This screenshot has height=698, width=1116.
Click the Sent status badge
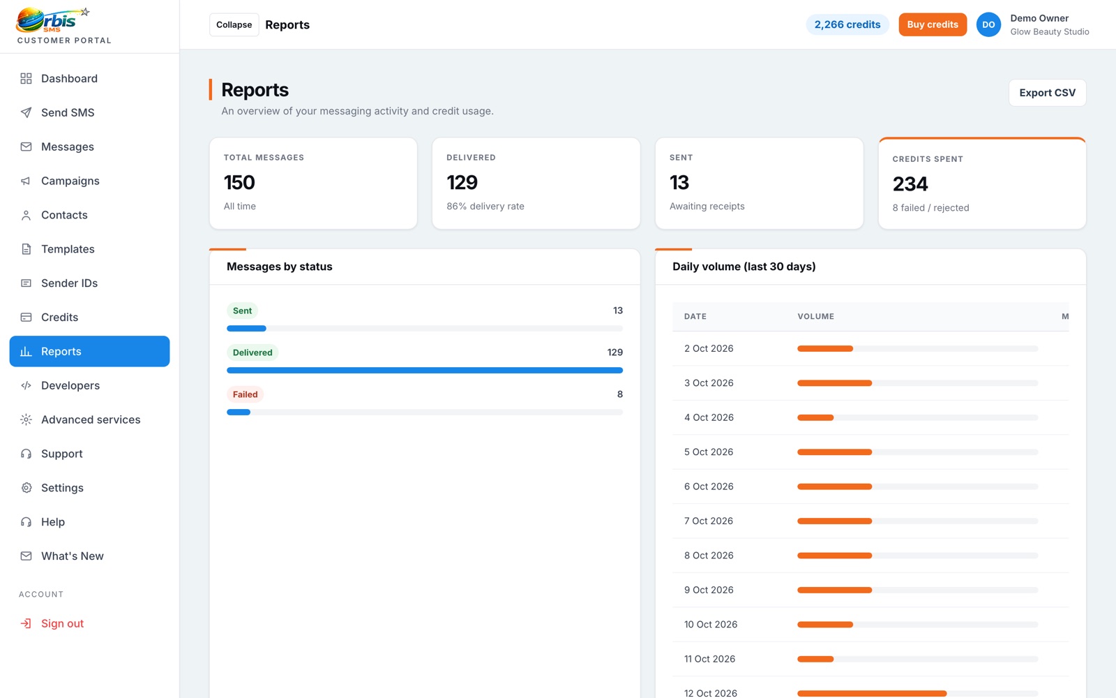tap(242, 311)
